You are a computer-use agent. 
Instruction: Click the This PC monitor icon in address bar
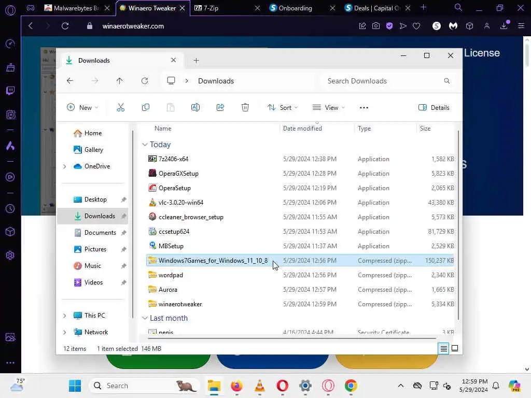171,81
